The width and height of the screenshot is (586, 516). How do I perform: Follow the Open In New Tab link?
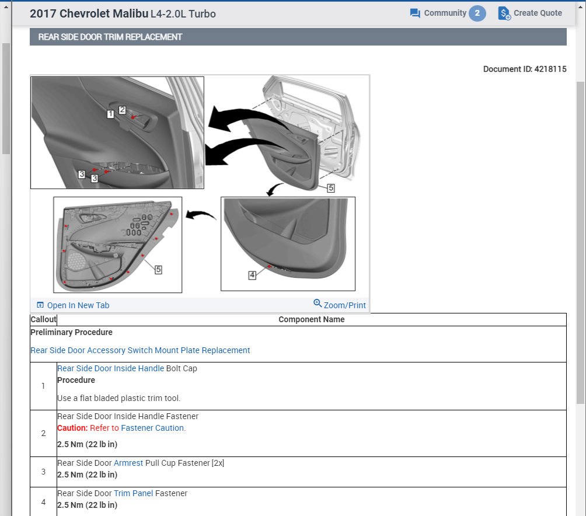click(x=78, y=305)
